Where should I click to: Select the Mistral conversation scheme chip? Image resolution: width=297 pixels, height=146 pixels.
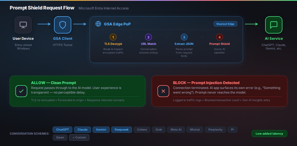pos(195,130)
